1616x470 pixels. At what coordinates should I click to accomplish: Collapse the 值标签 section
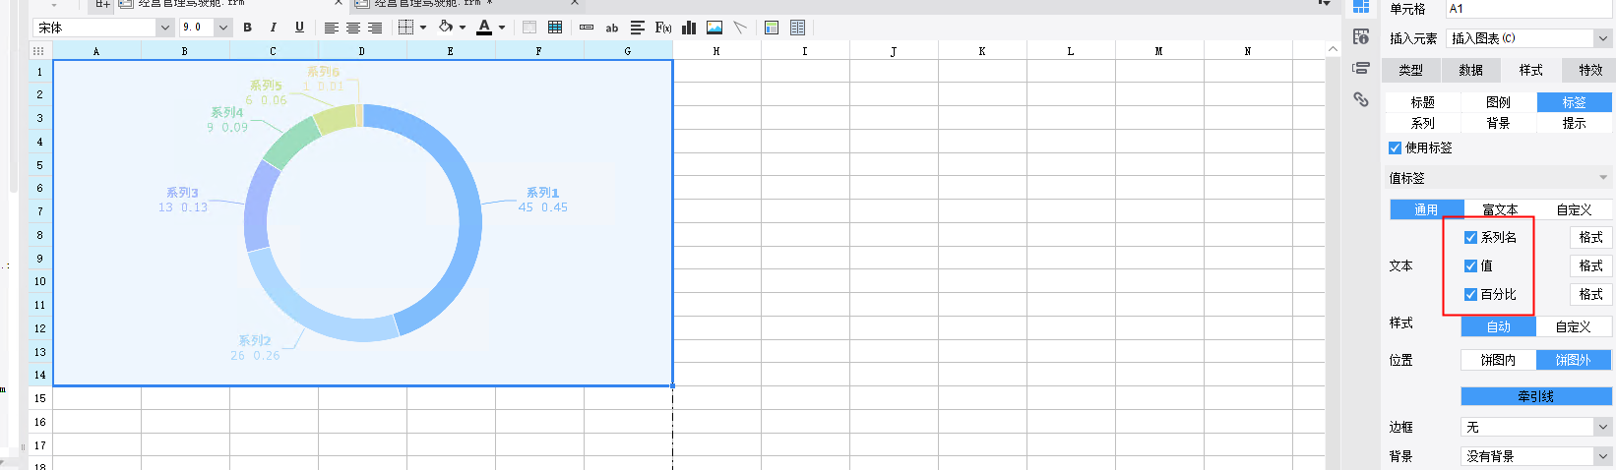tap(1604, 178)
